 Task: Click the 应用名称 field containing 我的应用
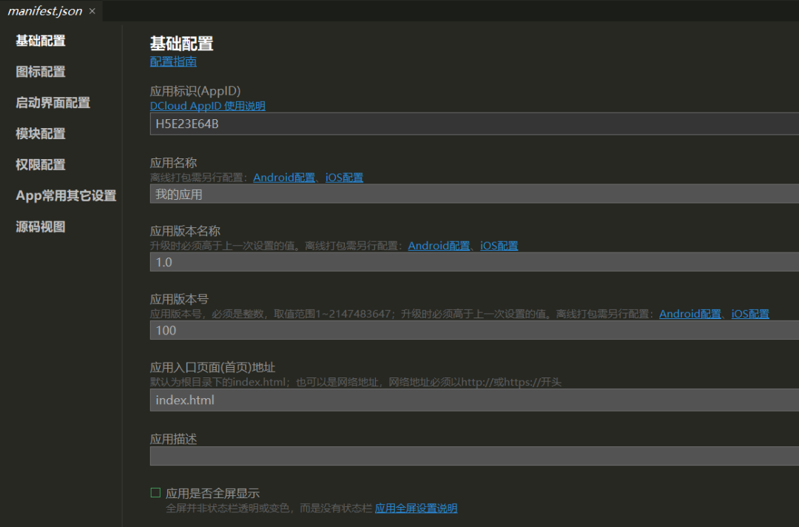[473, 194]
